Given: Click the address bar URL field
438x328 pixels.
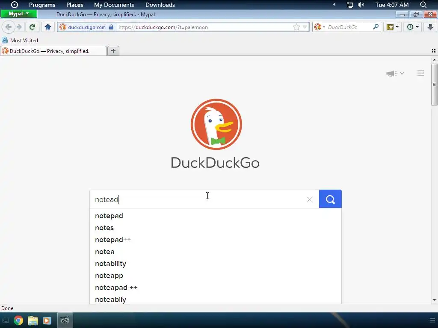Looking at the screenshot, I should [204, 27].
